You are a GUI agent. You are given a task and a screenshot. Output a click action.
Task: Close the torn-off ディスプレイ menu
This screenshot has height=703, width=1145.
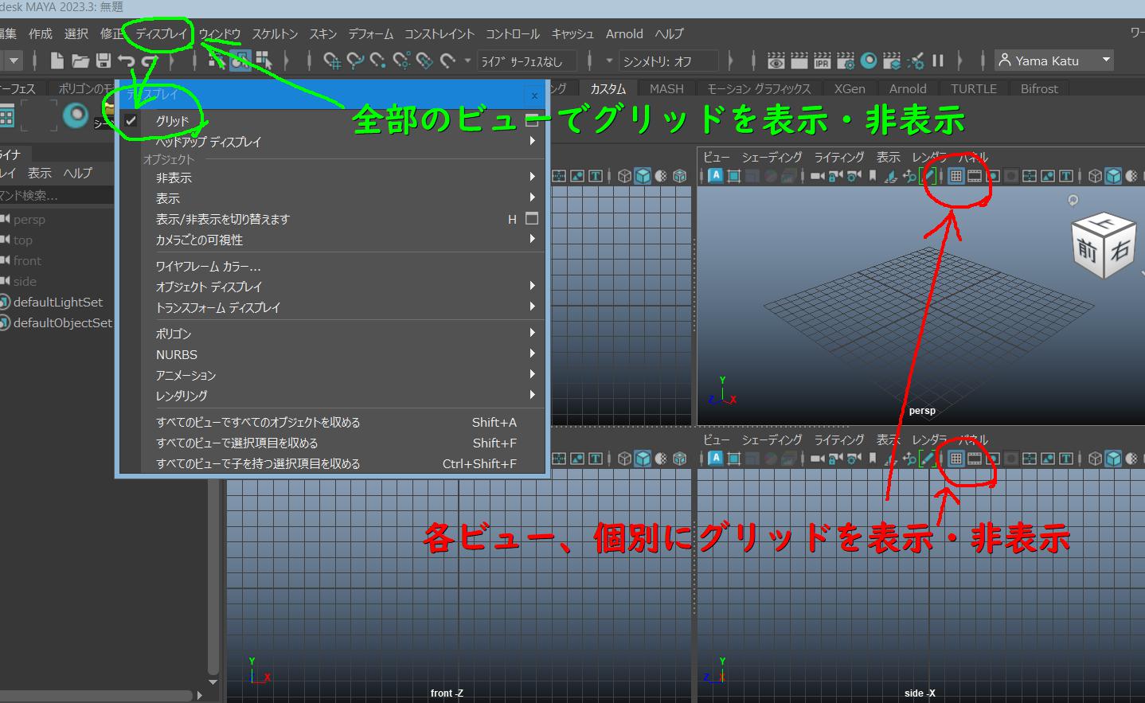534,96
